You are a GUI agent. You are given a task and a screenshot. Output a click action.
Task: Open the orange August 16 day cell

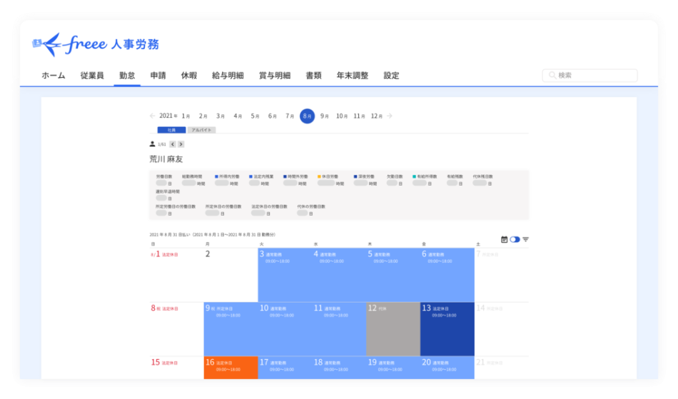231,368
